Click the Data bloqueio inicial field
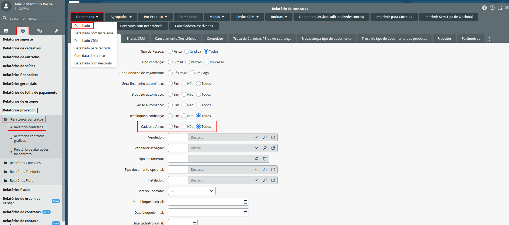The image size is (509, 225). point(208,202)
